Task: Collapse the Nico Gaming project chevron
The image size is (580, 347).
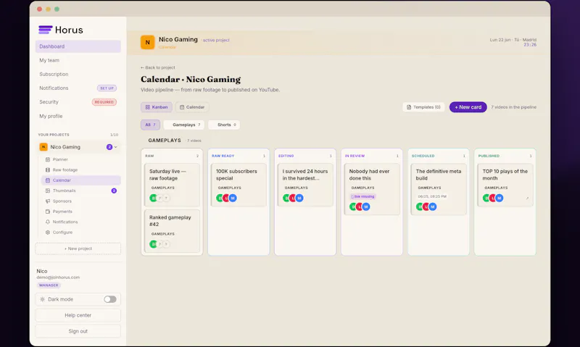Action: pyautogui.click(x=116, y=147)
